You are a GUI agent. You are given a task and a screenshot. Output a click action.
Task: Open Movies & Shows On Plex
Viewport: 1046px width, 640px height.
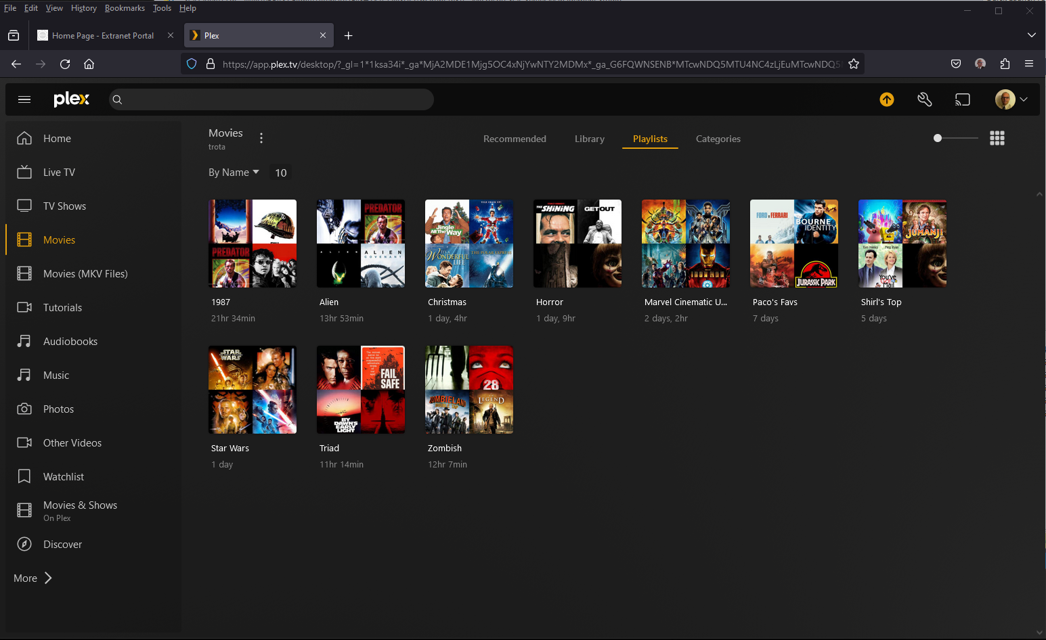(93, 510)
